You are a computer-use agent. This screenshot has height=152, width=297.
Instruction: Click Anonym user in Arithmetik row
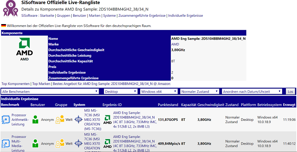click(x=48, y=120)
